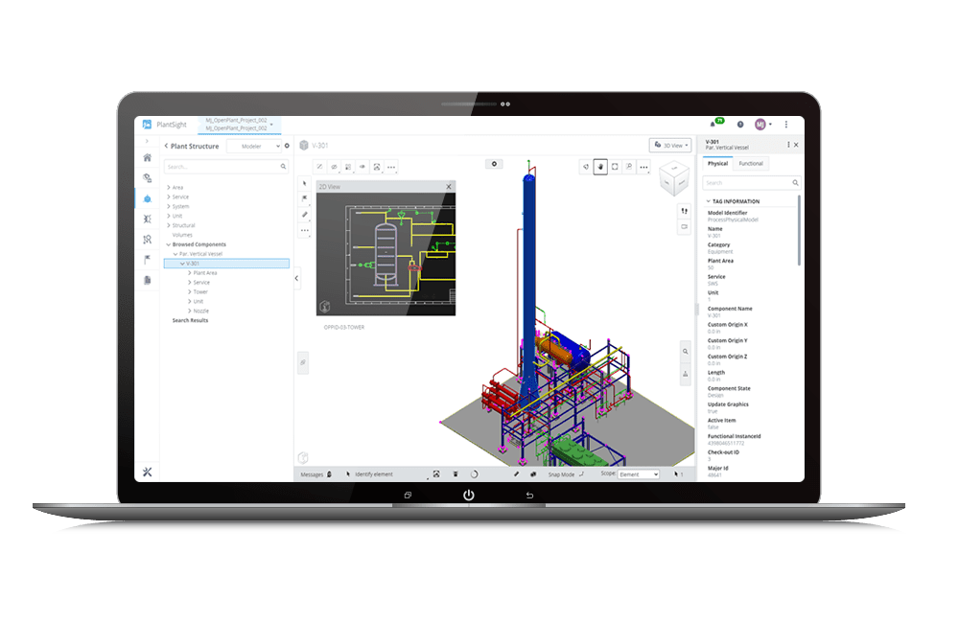The image size is (959, 623).
Task: Click the Plant Structure search field
Action: pyautogui.click(x=222, y=167)
